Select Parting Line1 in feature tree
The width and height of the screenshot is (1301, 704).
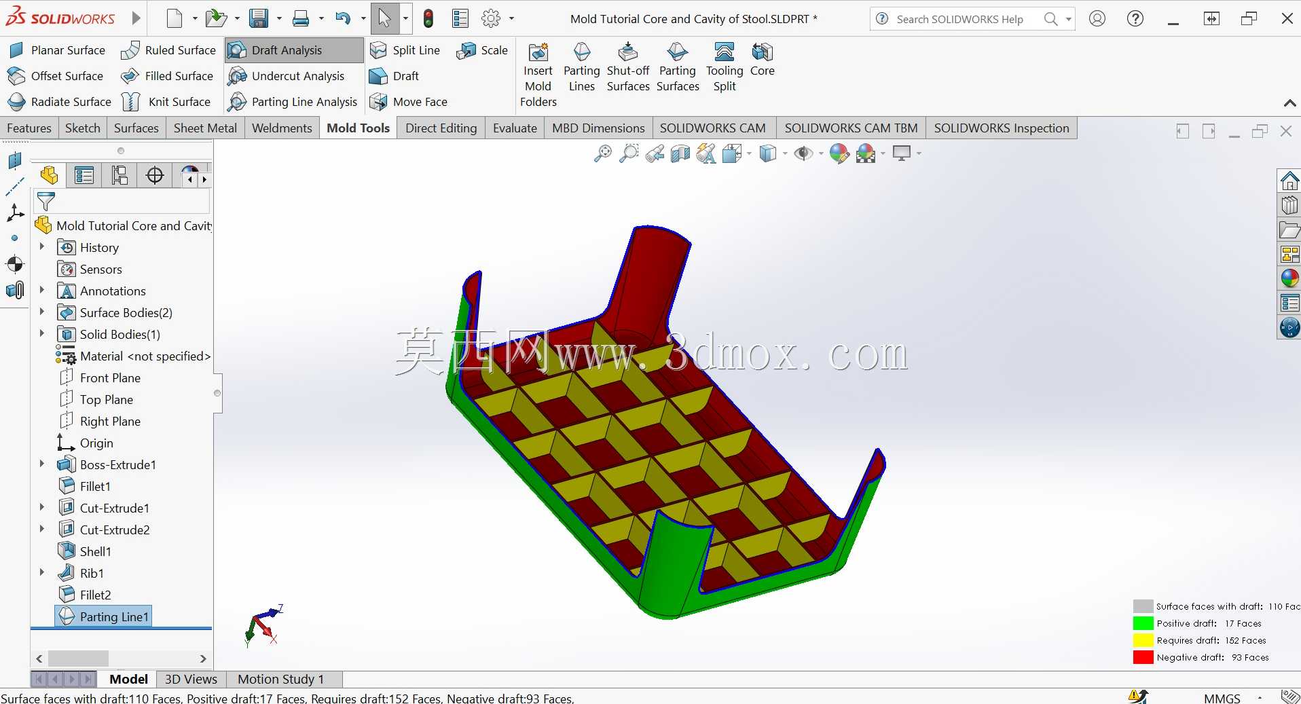tap(103, 616)
